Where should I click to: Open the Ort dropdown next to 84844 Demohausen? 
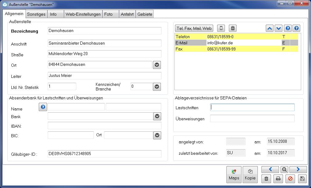click(x=157, y=65)
